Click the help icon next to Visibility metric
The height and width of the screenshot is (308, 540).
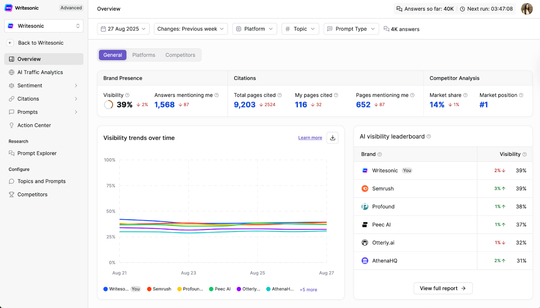click(x=127, y=95)
